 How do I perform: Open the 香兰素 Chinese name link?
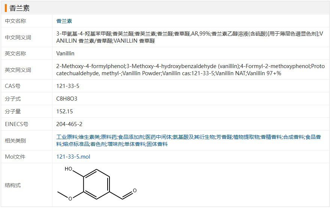click(x=64, y=21)
